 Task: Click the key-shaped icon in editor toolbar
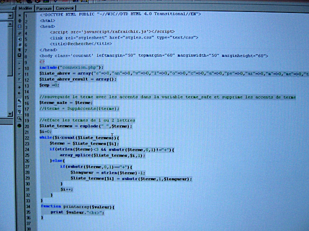pyautogui.click(x=19, y=106)
